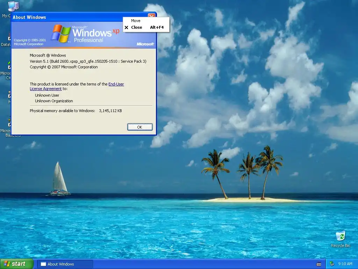
Task: Click the "Unknown Organization" text
Action: pos(54,101)
